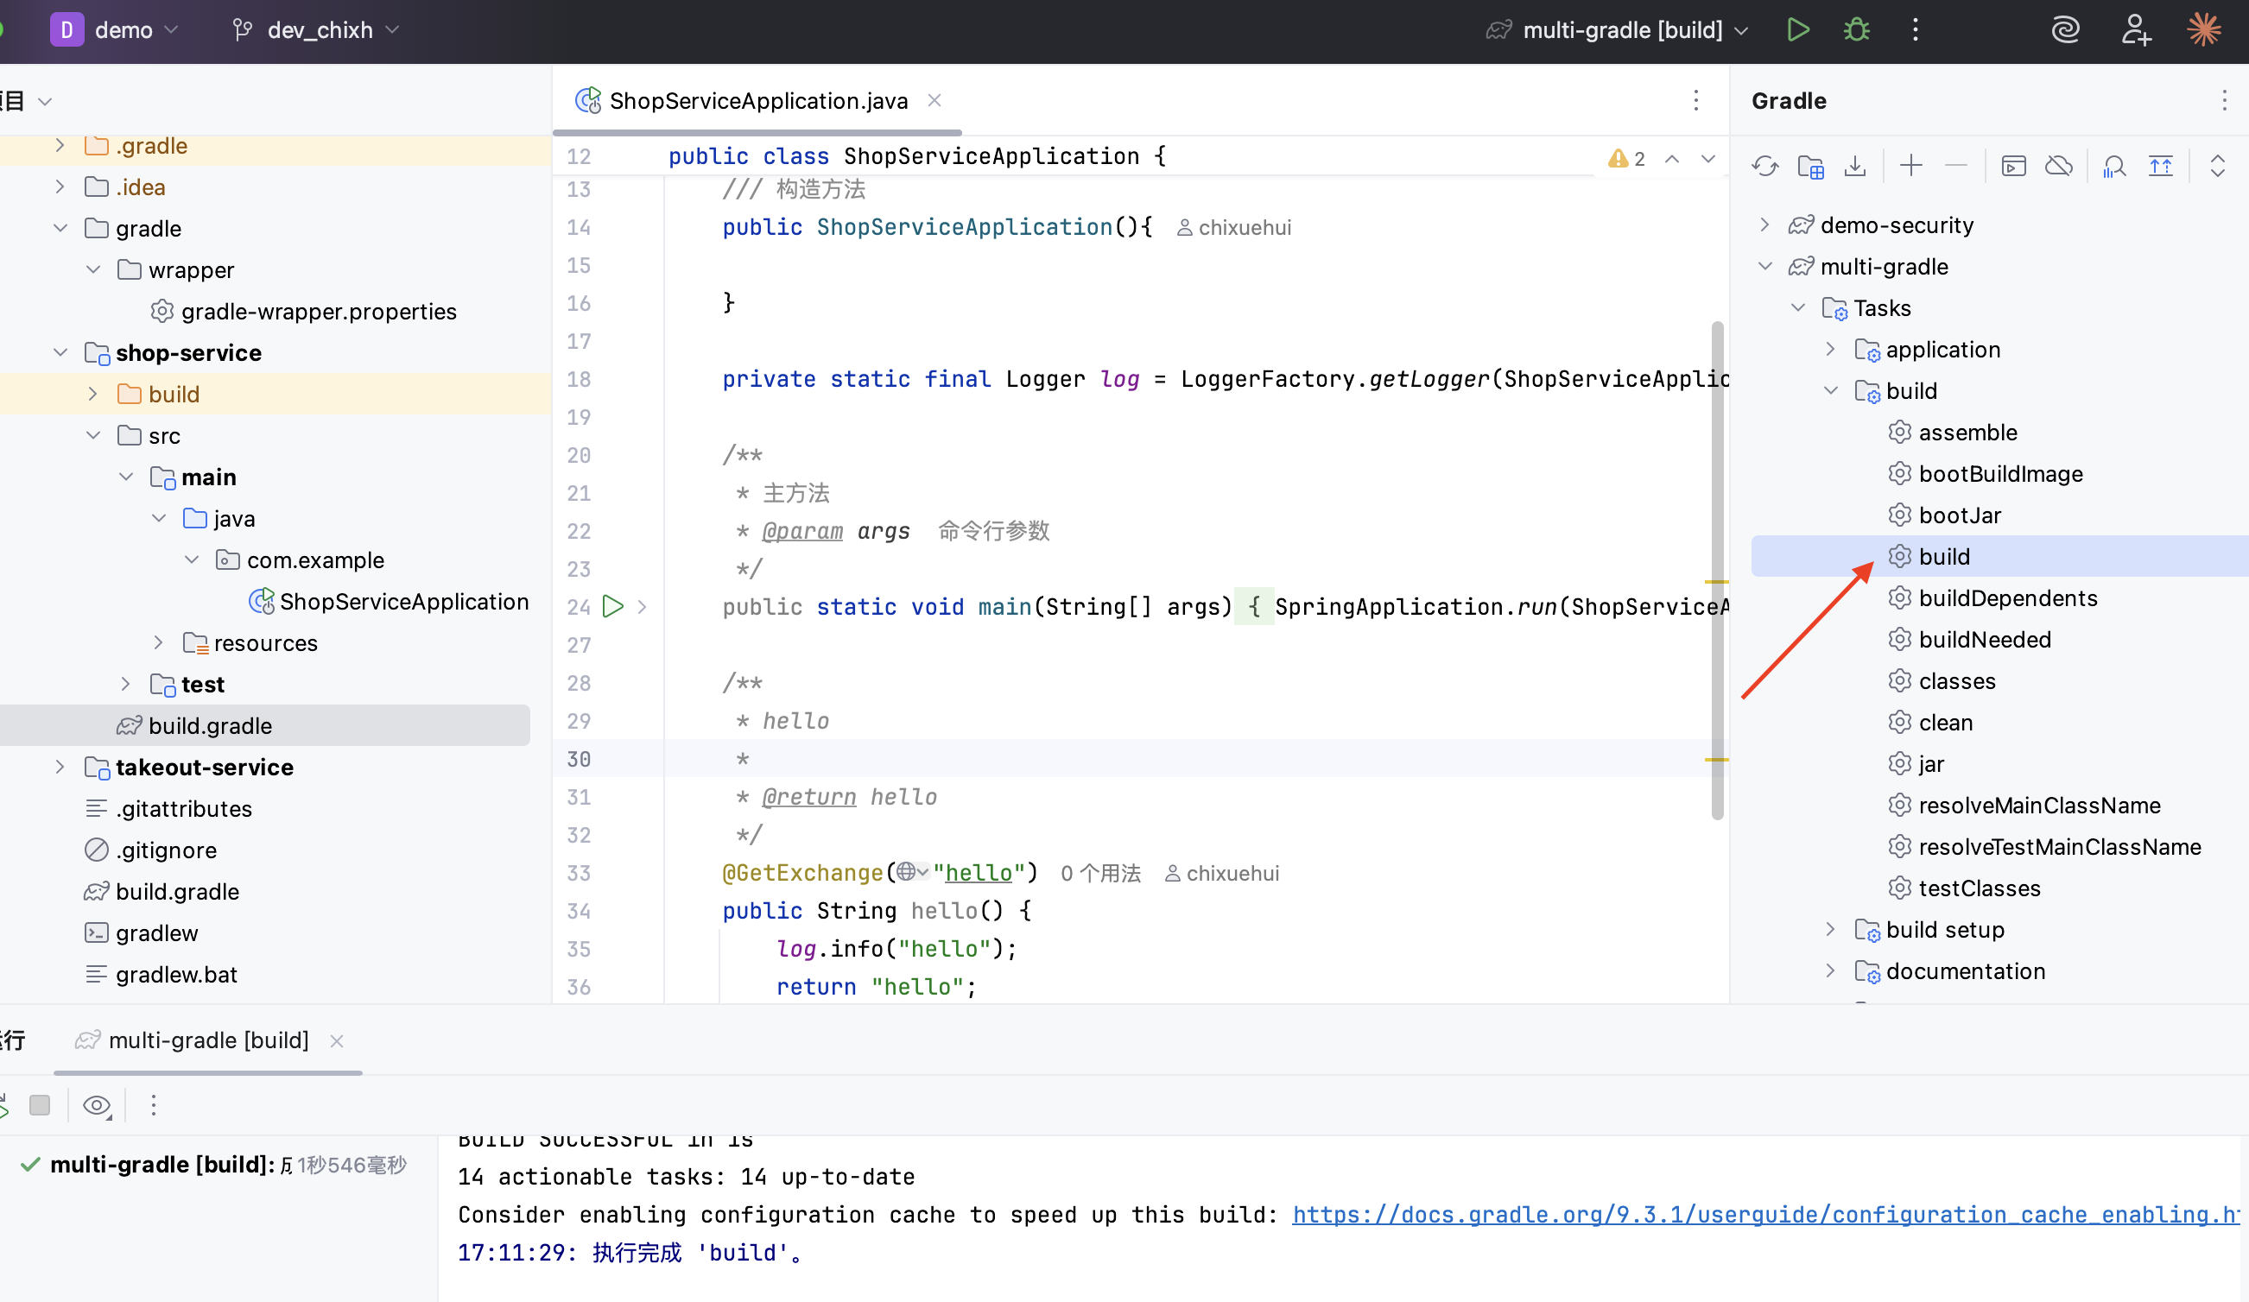Click the Download Sources icon in Gradle toolbar

1855,166
